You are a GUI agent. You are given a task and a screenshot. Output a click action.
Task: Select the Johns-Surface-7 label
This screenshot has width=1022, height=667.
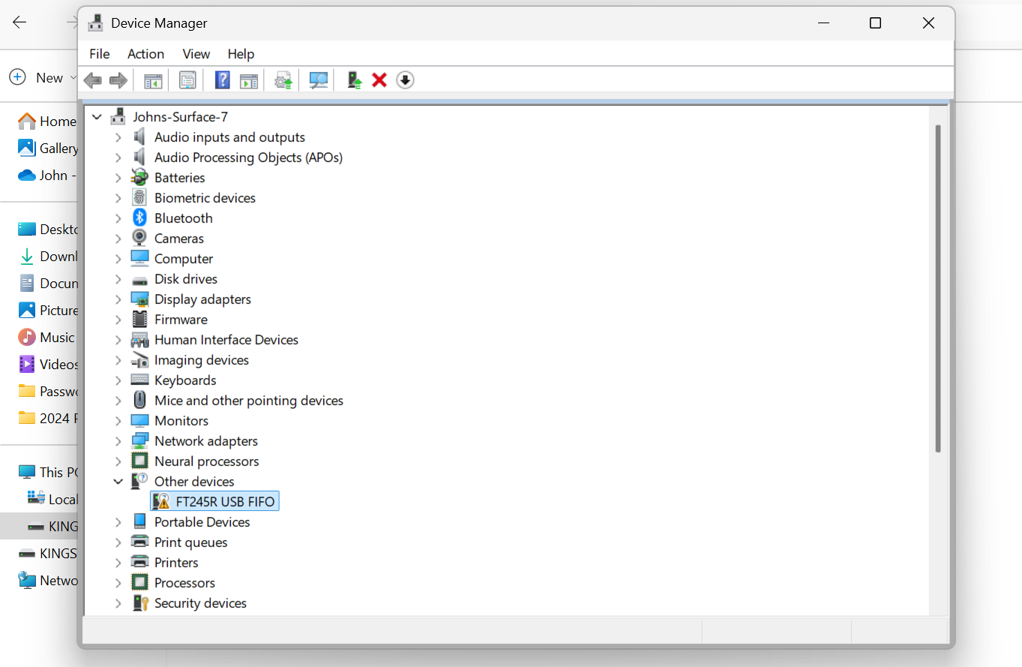pos(180,117)
